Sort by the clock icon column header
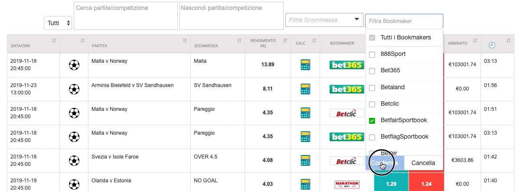The image size is (520, 191). [x=492, y=45]
